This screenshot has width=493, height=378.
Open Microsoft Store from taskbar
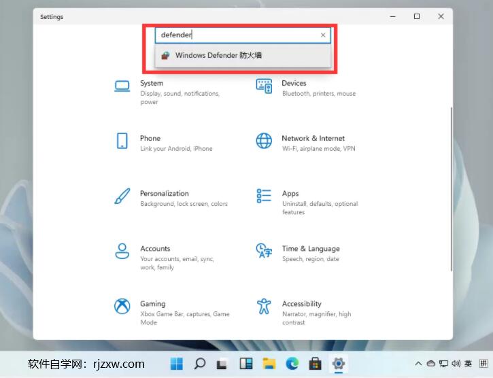tap(315, 364)
